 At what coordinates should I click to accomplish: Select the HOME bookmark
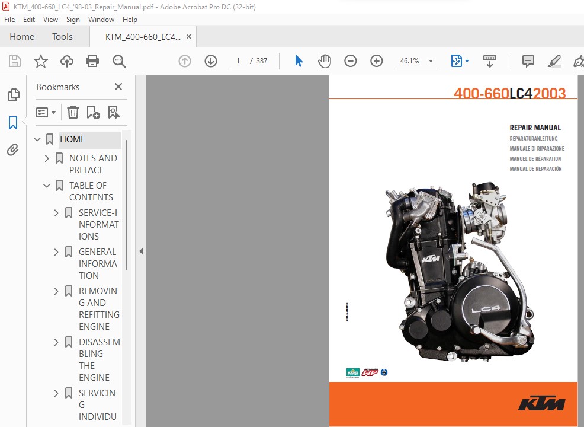(x=73, y=139)
